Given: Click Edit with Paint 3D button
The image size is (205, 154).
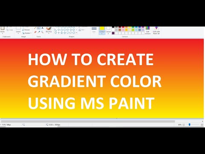Looking at the screenshot, I should click(156, 30).
